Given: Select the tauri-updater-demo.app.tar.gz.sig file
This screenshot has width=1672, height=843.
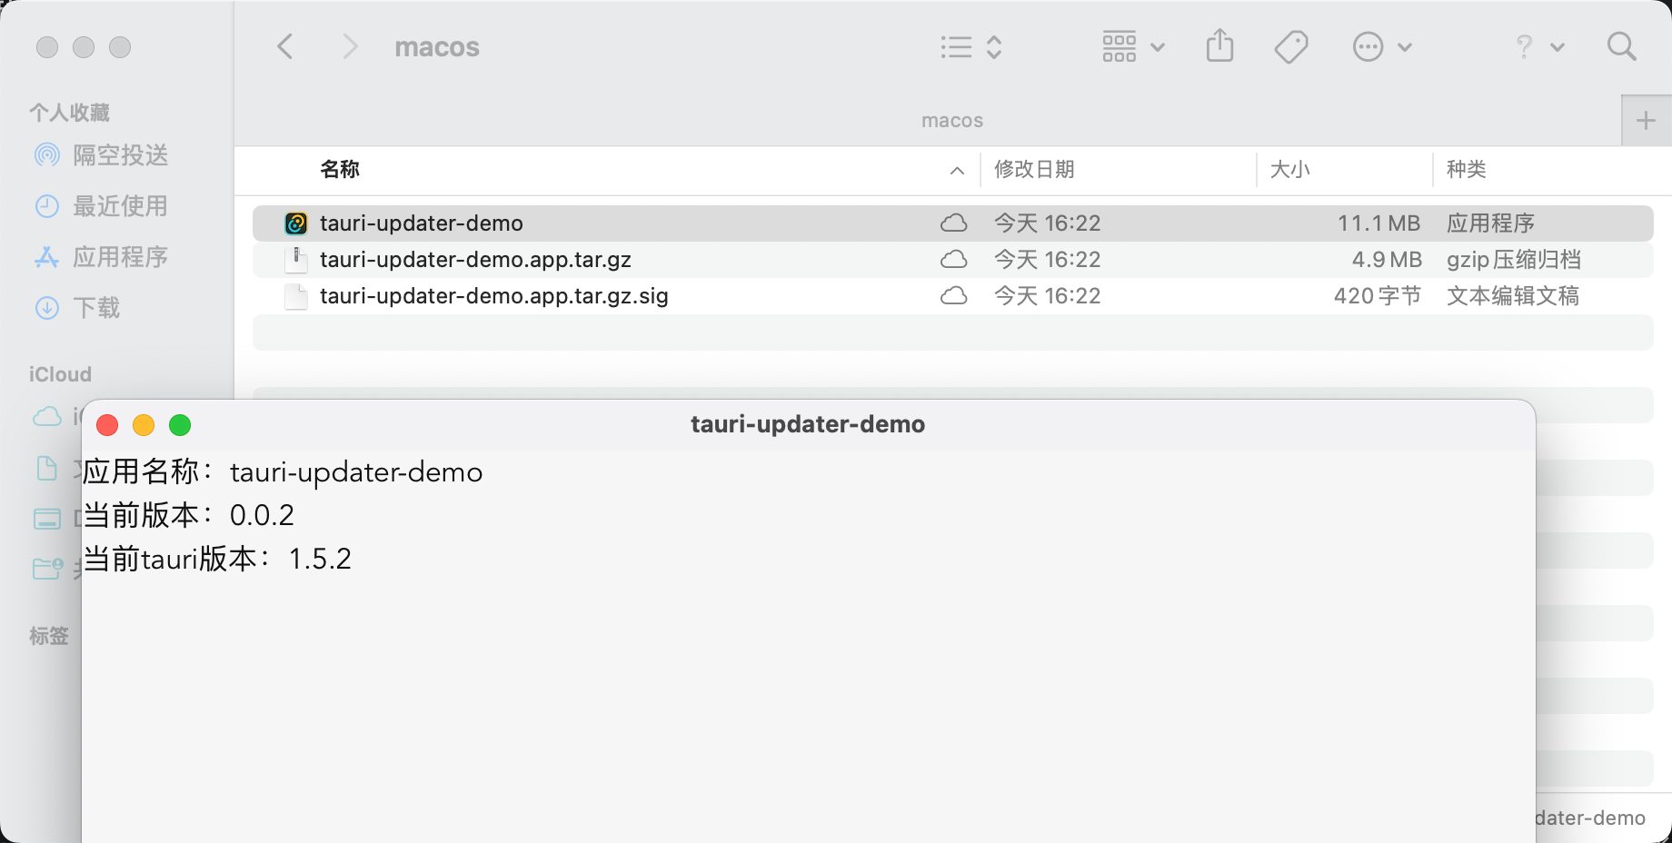Looking at the screenshot, I should (x=494, y=295).
